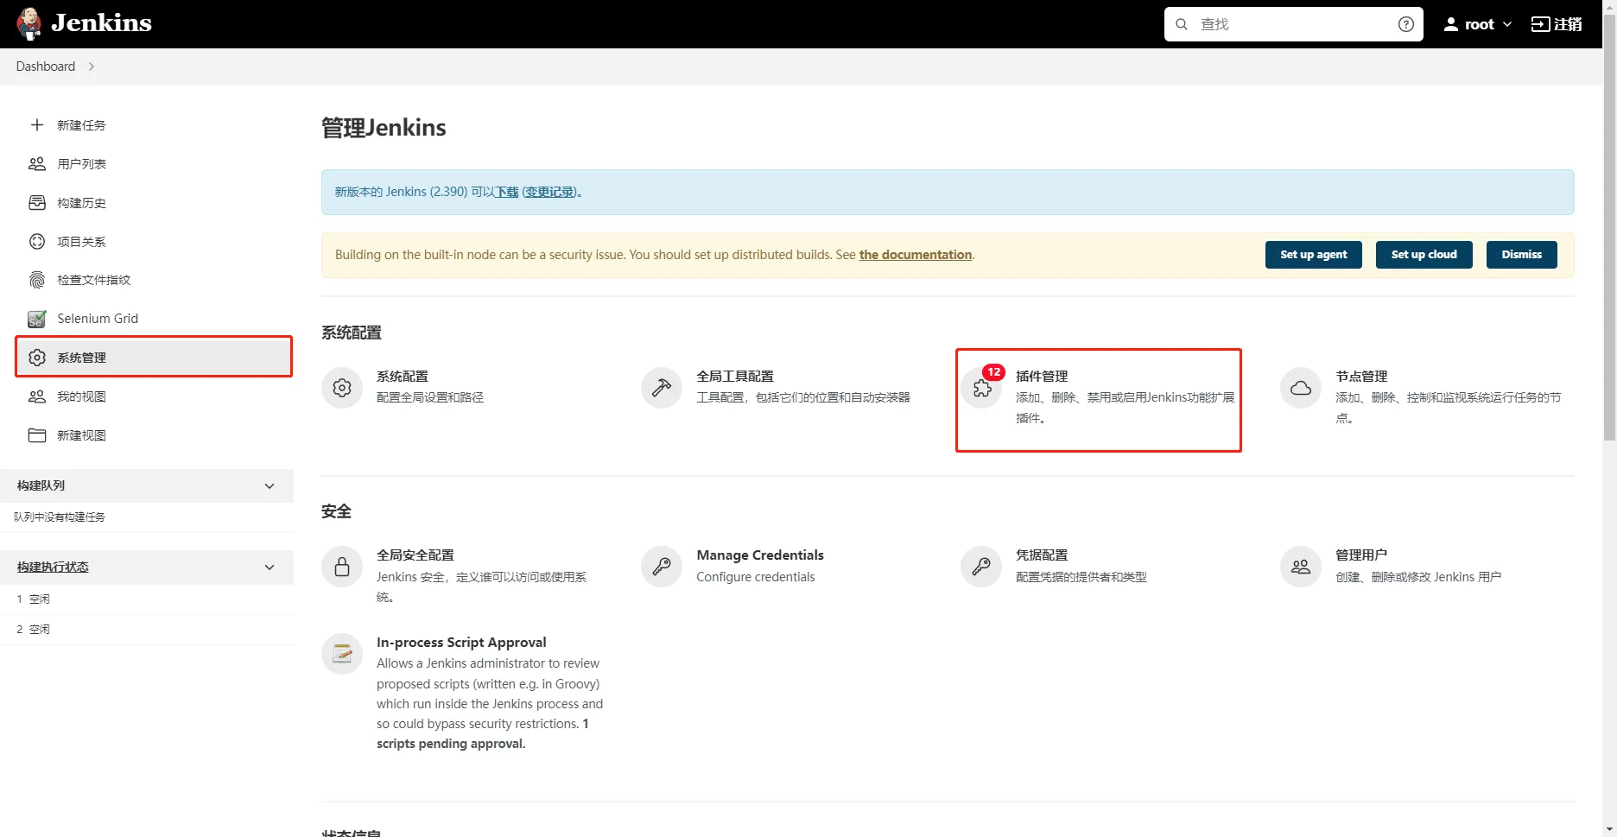This screenshot has height=837, width=1617.
Task: Open the global tool configuration hammer icon
Action: (662, 388)
